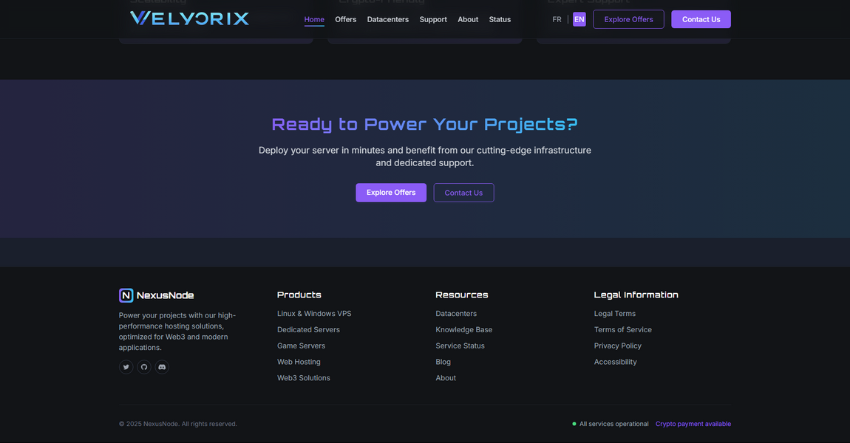Click Crypto payment available link
This screenshot has height=443, width=850.
pos(693,424)
